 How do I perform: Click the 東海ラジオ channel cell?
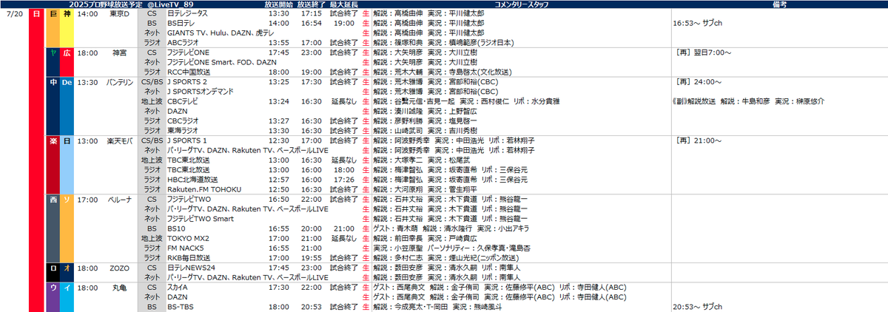(x=184, y=131)
